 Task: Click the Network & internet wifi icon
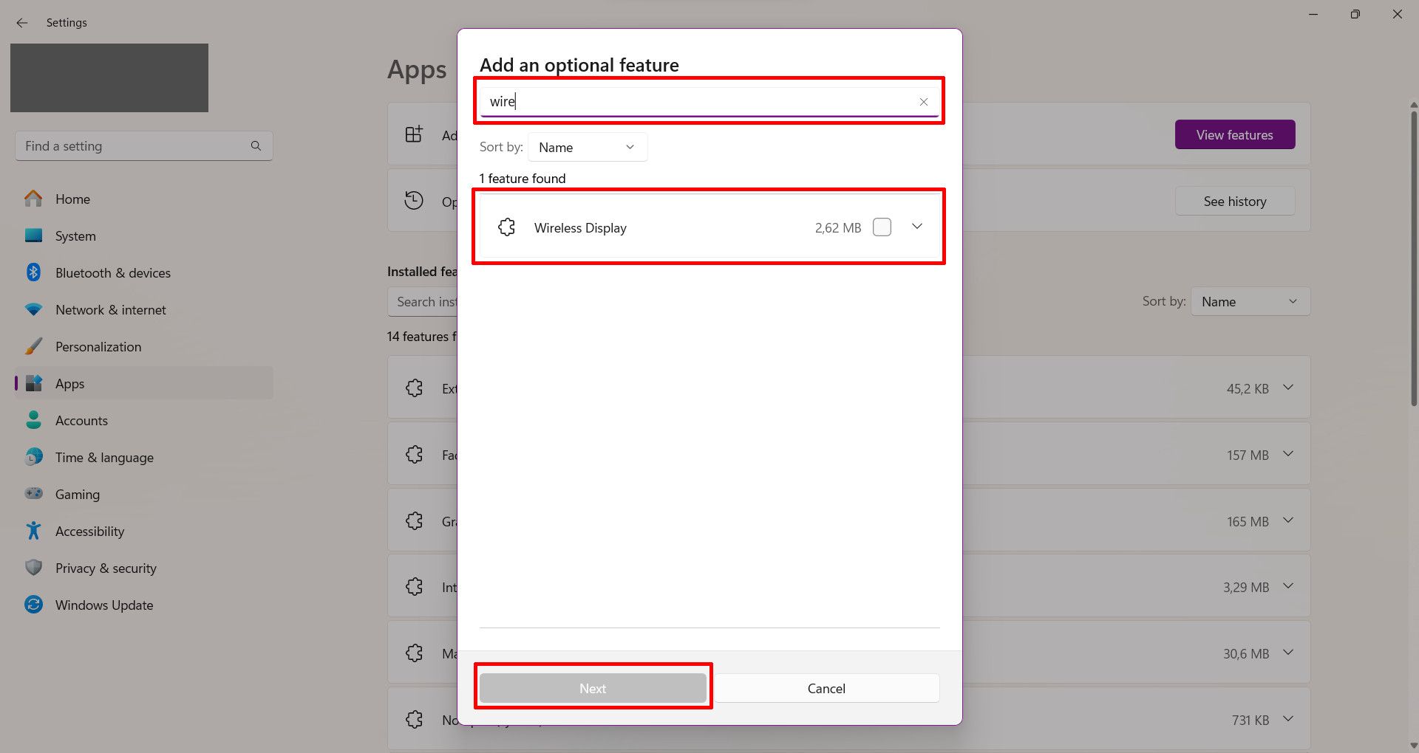[x=33, y=310]
